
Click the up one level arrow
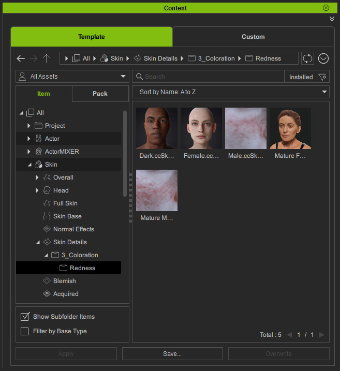pos(47,58)
